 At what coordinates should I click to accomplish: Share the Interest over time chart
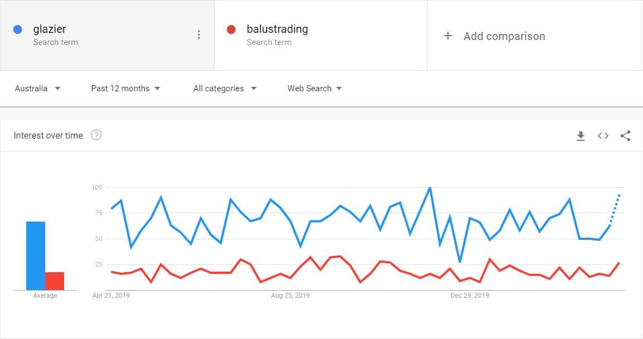(625, 136)
